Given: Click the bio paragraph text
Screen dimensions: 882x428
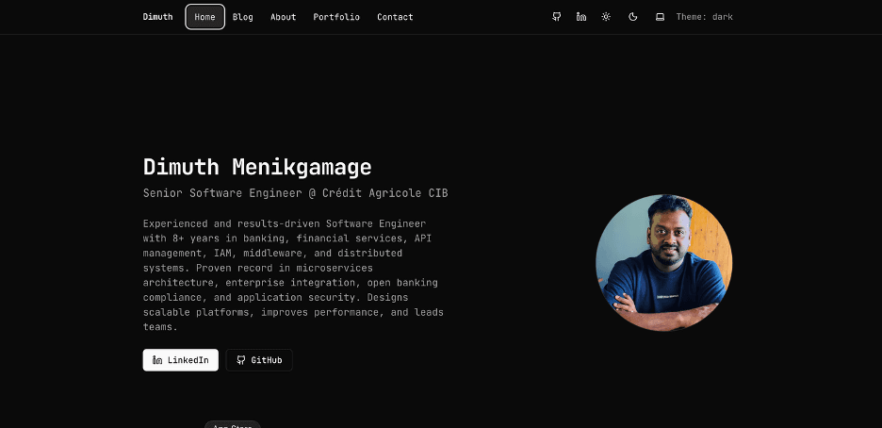Looking at the screenshot, I should (x=293, y=275).
